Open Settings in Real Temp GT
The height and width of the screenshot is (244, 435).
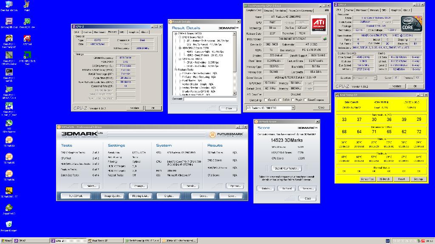click(418, 179)
